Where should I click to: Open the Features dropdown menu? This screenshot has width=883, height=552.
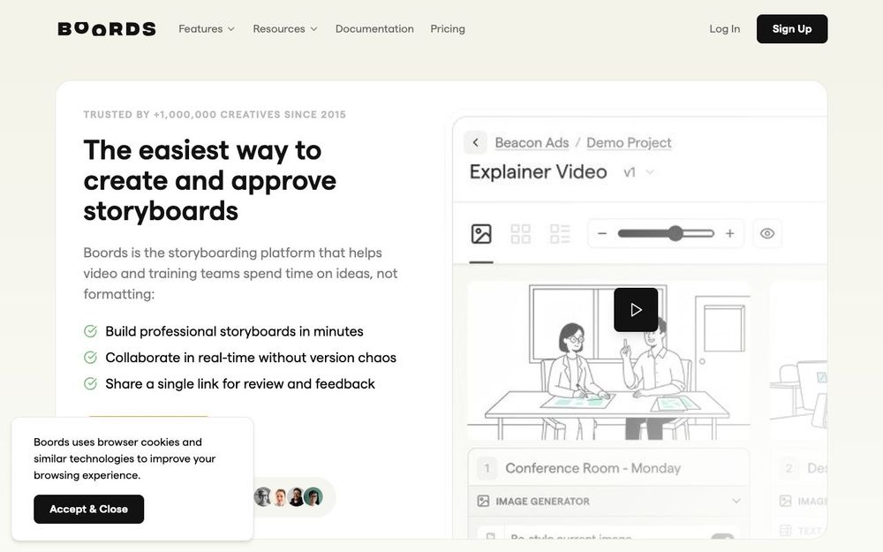click(x=206, y=29)
